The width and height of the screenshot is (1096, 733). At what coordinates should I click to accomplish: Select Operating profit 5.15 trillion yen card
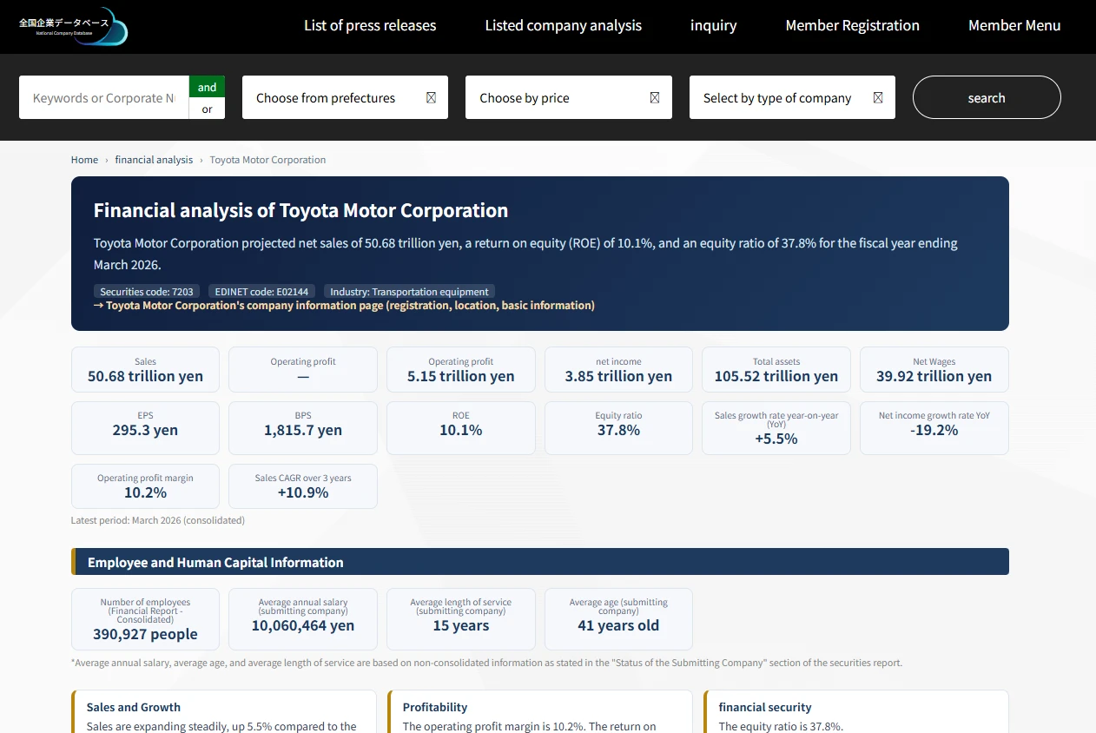coord(461,370)
